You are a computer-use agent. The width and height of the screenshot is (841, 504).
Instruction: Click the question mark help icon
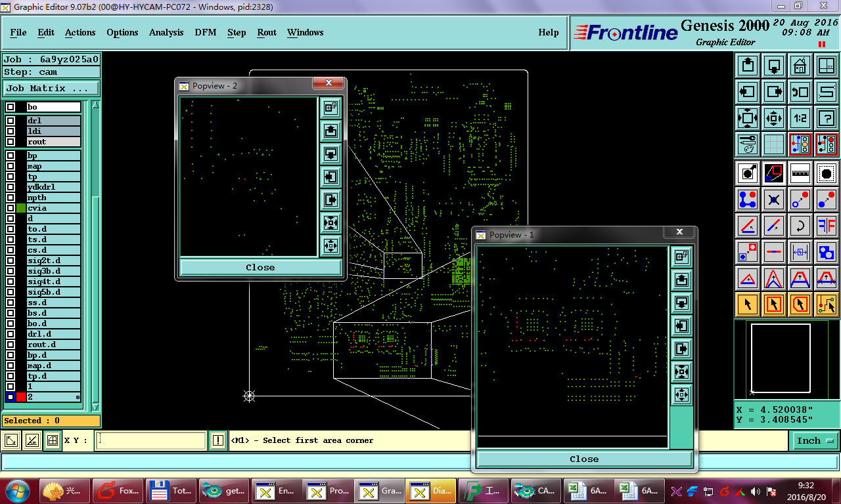827,118
